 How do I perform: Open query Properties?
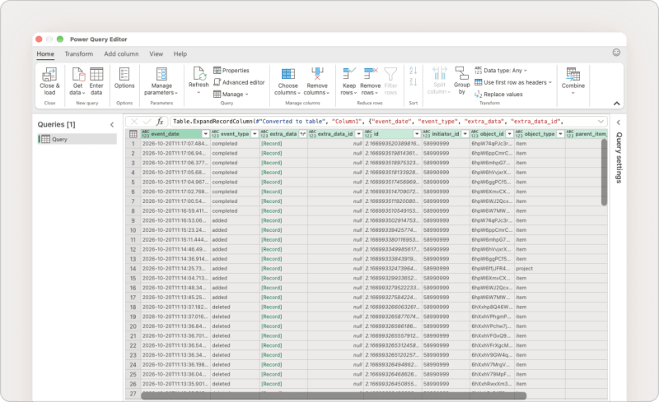click(231, 71)
